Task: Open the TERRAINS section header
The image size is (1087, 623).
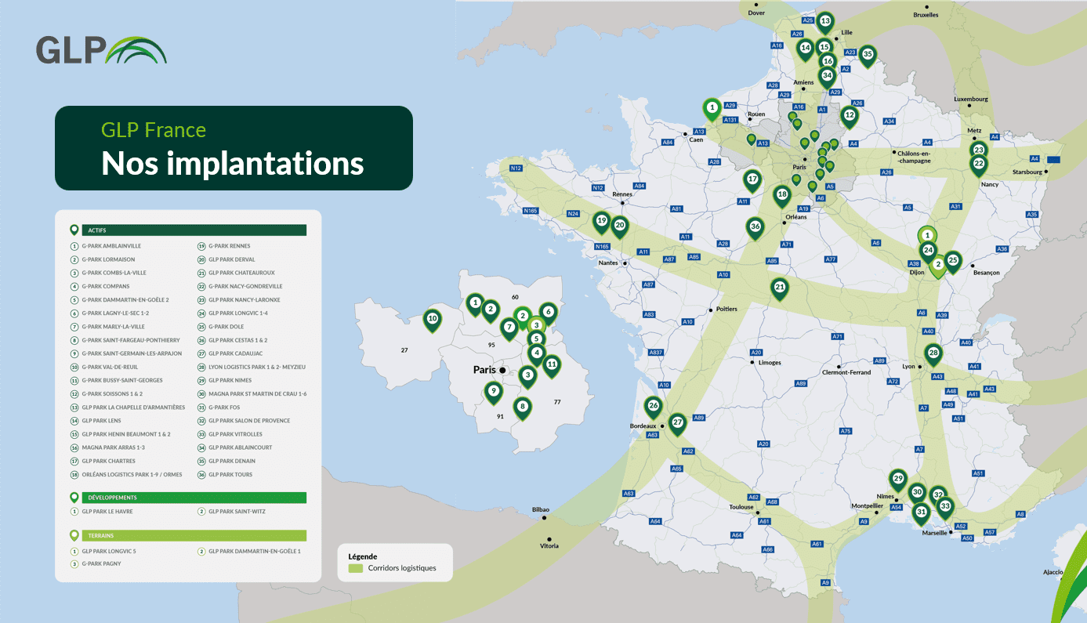Action: (193, 536)
